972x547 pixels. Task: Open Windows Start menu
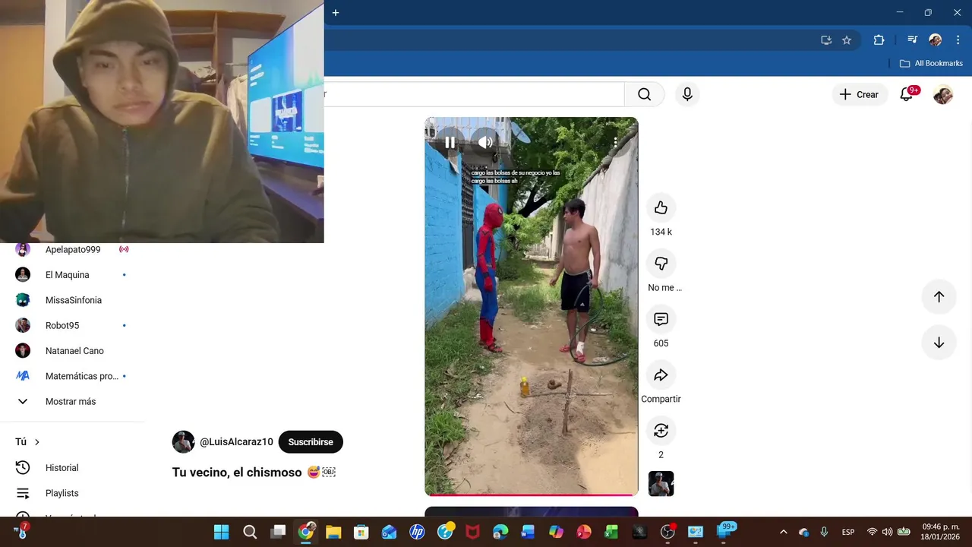221,532
